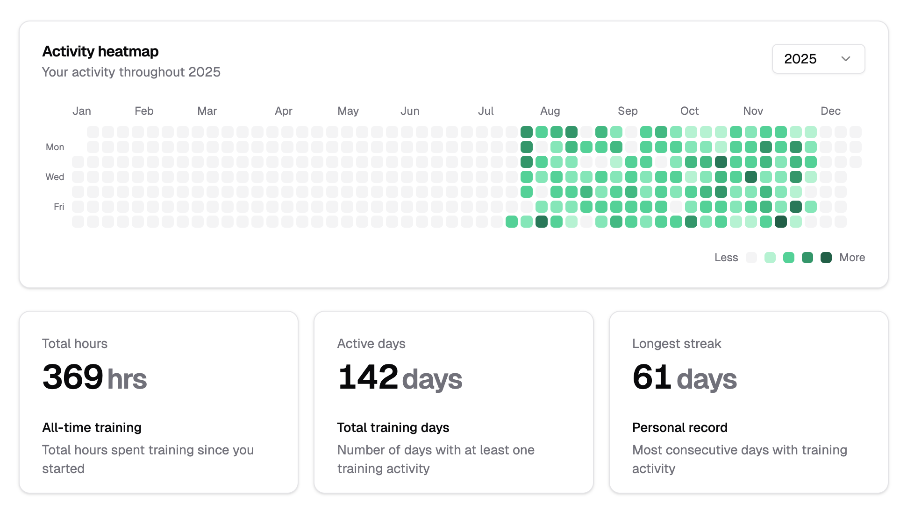Open the Total hours stat card
900x516 pixels.
coord(159,401)
